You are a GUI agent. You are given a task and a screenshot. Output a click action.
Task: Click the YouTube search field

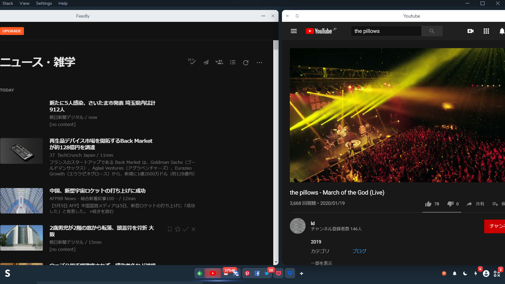click(x=386, y=31)
